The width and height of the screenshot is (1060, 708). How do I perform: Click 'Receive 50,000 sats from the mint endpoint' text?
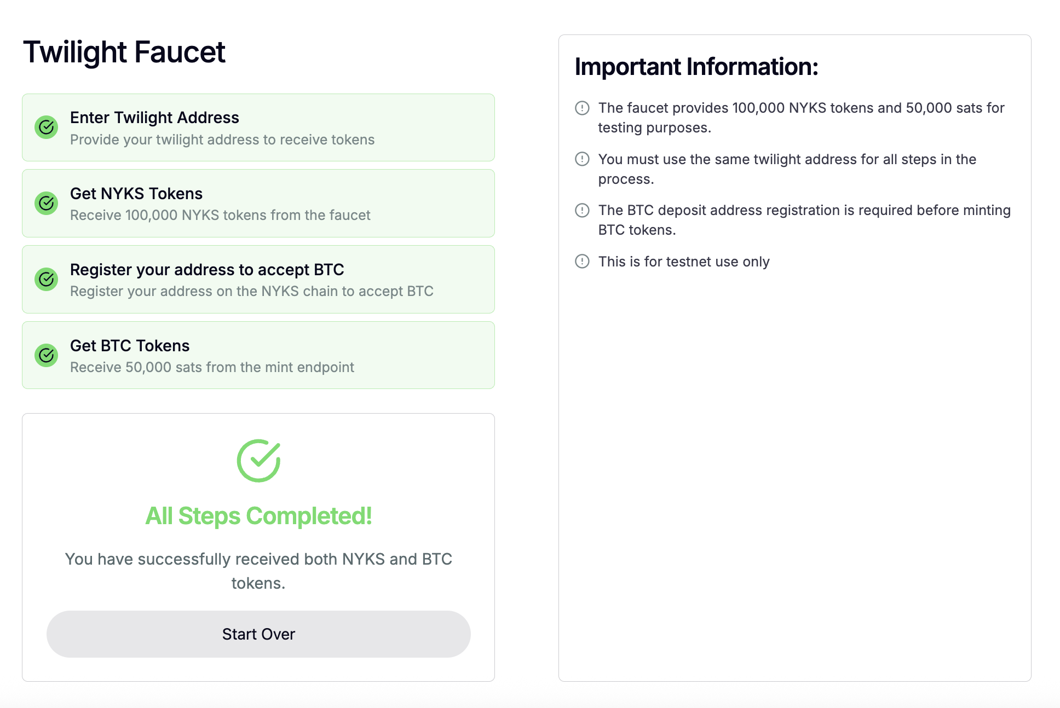point(212,367)
